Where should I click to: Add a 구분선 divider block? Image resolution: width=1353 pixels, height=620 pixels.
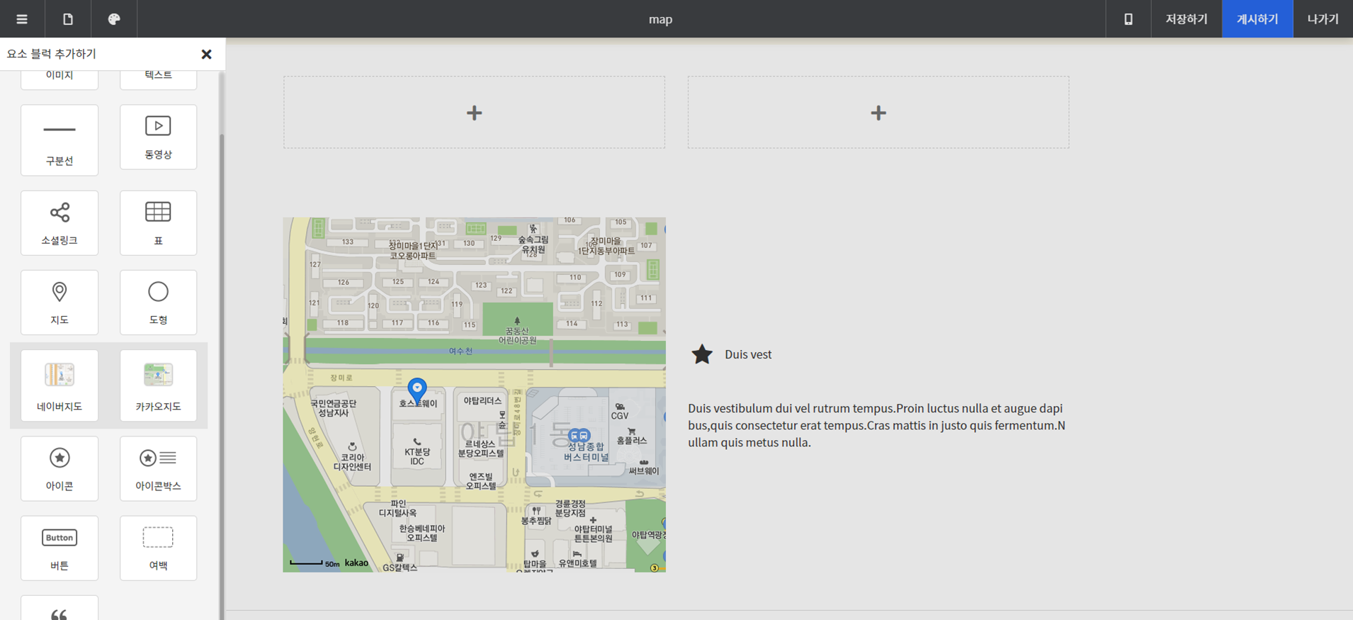click(x=60, y=140)
